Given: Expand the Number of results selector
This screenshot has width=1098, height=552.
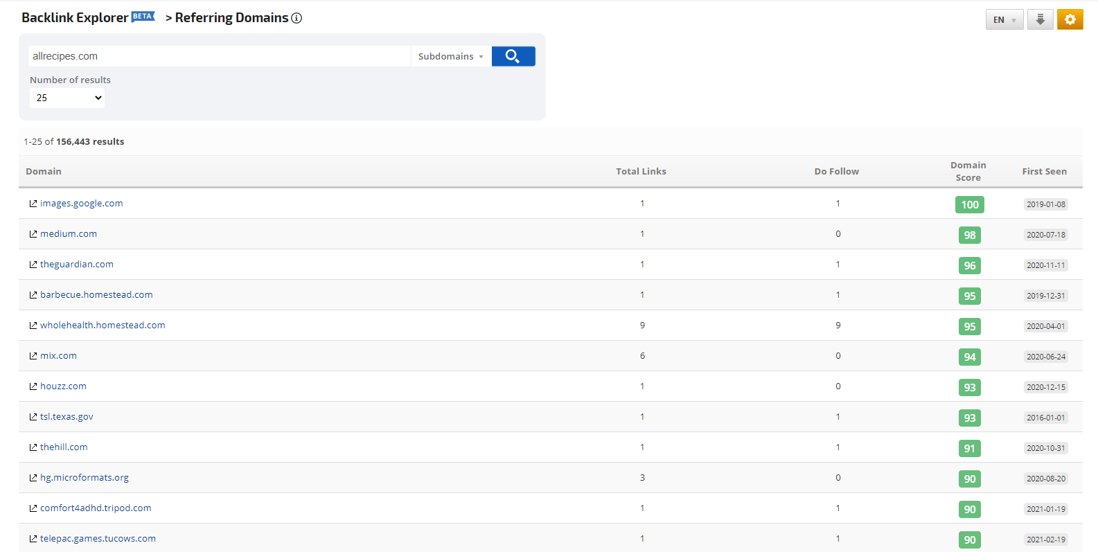Looking at the screenshot, I should pos(67,98).
